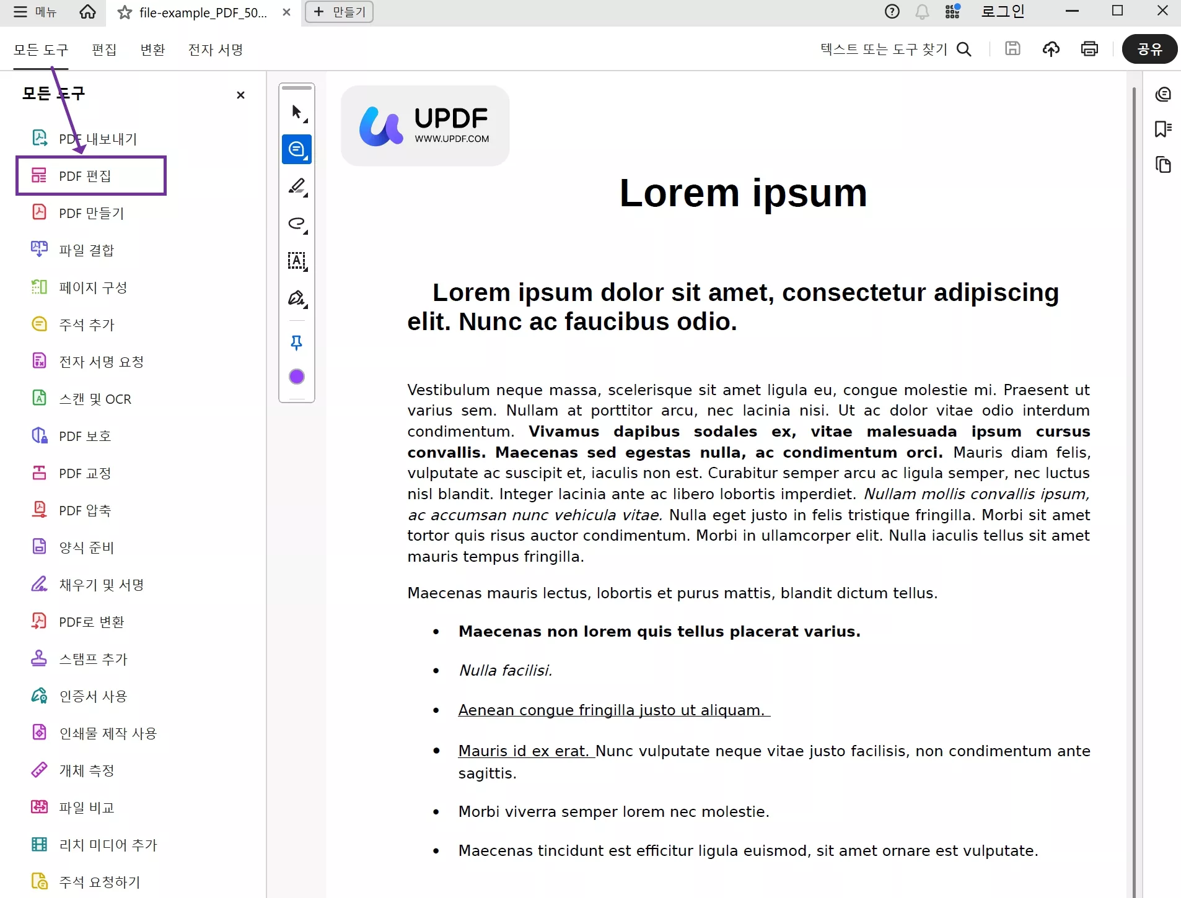Select the free-form lasso drawing tool

[x=297, y=225]
